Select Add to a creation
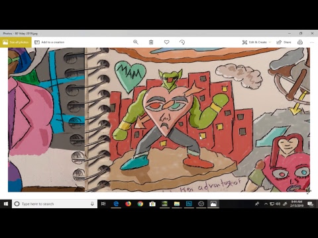 click(x=50, y=42)
